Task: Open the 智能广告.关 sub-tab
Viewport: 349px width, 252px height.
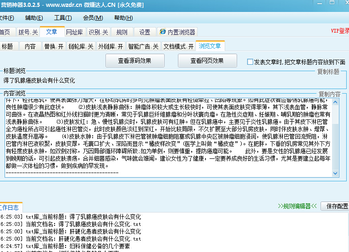Action: coord(144,46)
